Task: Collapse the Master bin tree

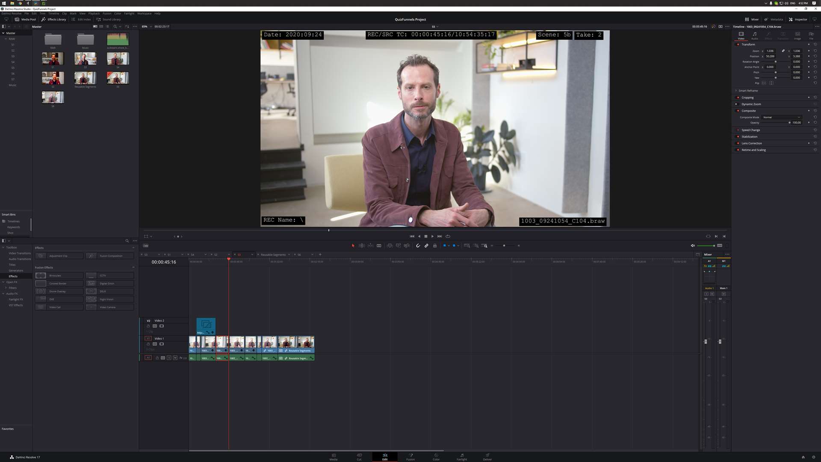Action: [3, 33]
